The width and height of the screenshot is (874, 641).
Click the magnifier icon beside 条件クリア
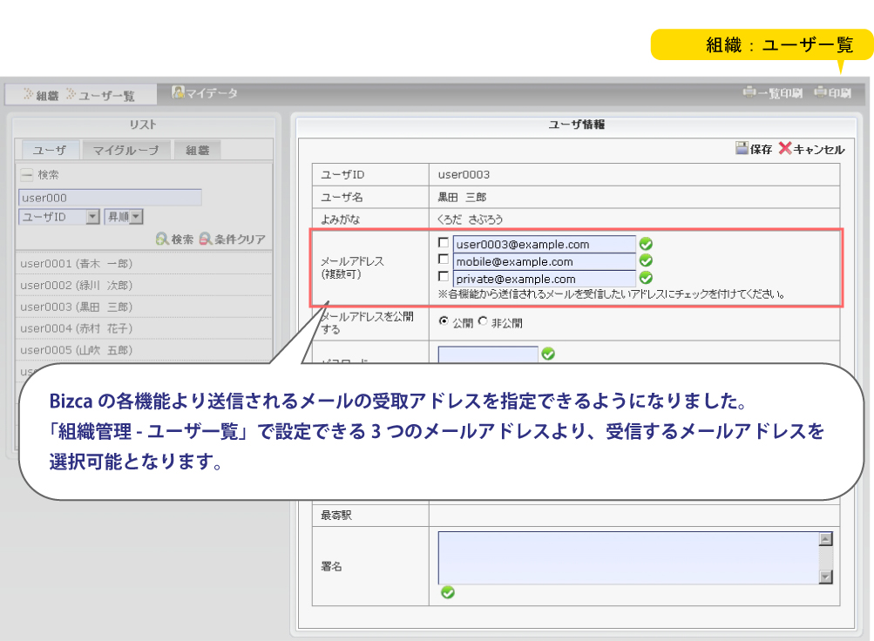point(205,239)
